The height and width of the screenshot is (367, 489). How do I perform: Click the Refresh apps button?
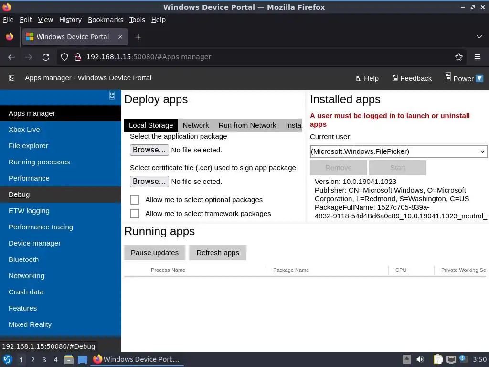[218, 253]
